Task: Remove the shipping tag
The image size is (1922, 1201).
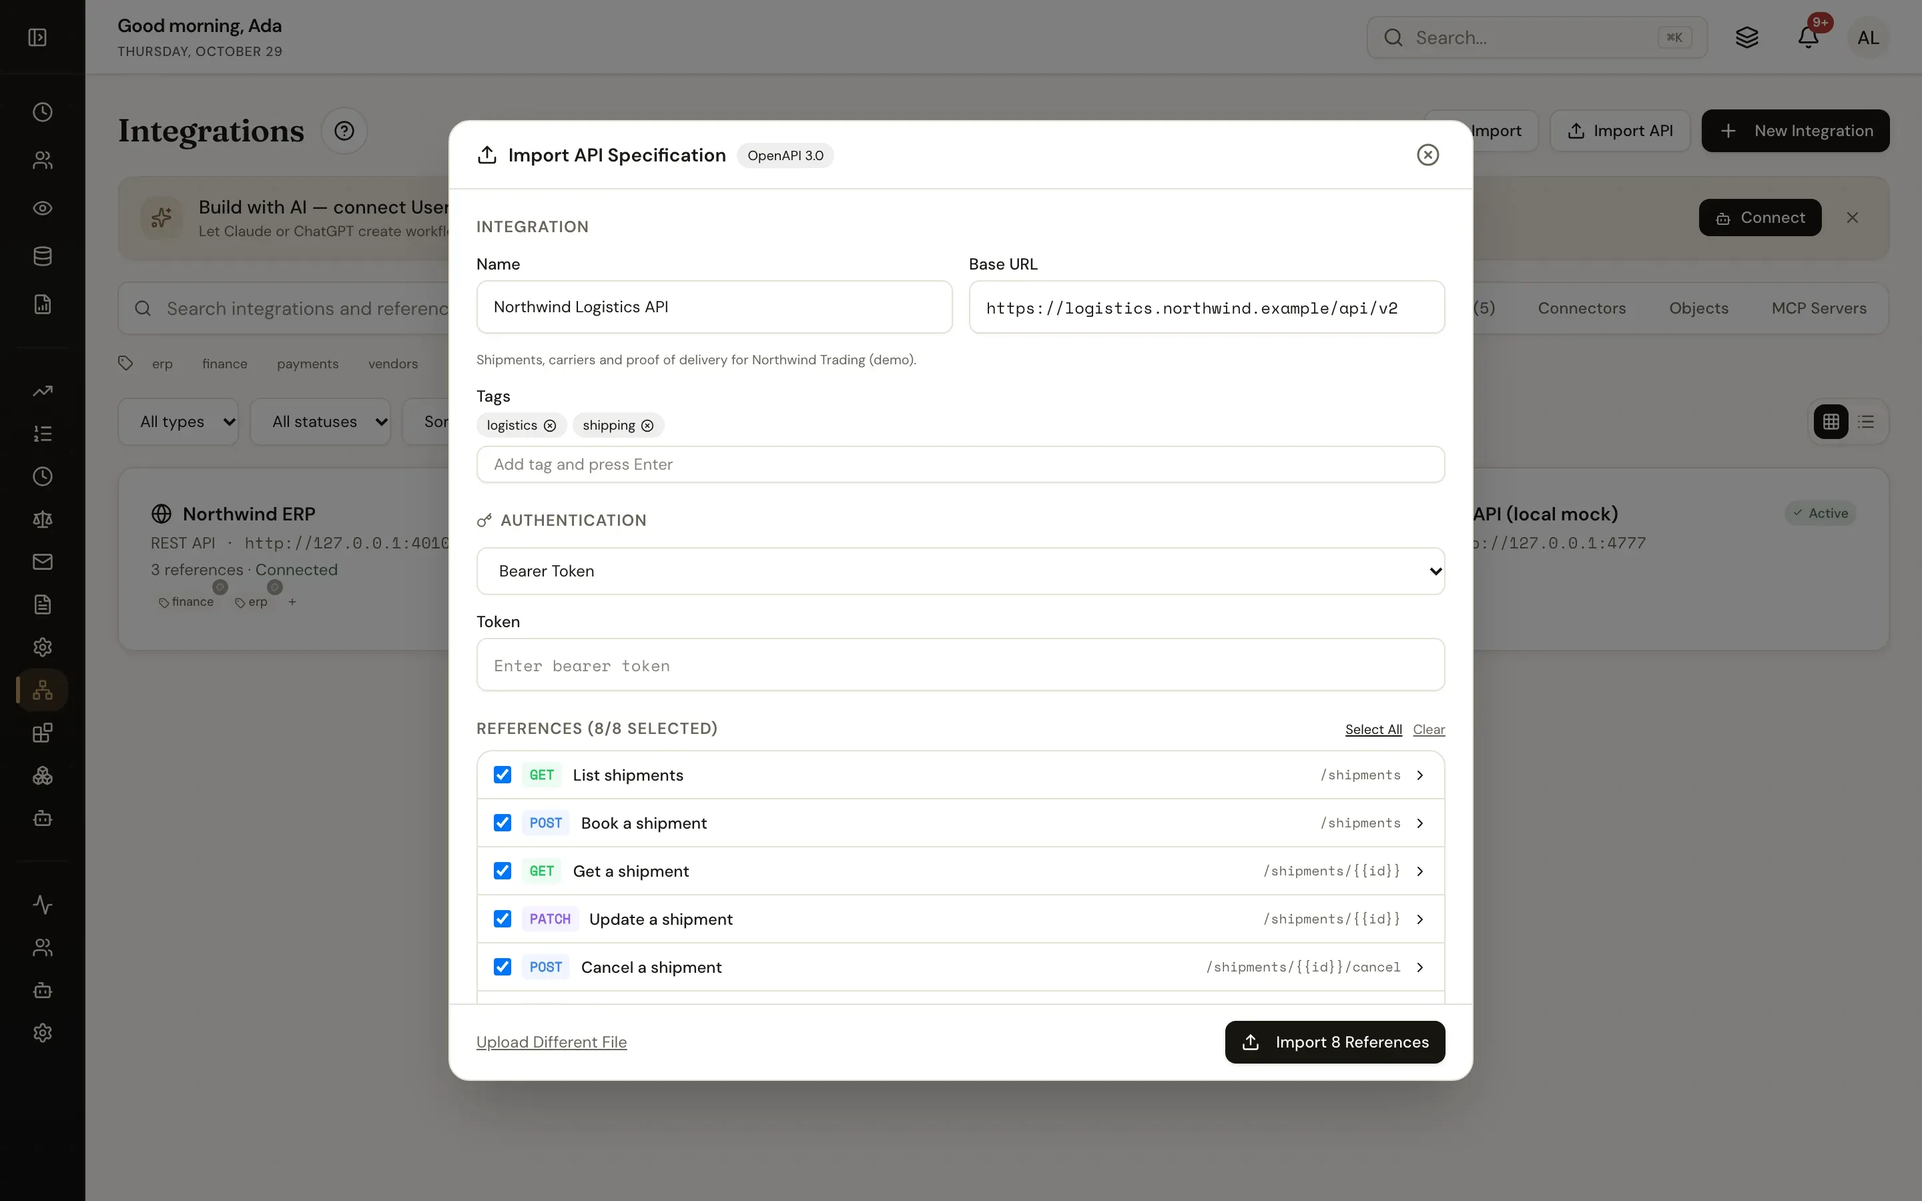Action: (647, 426)
